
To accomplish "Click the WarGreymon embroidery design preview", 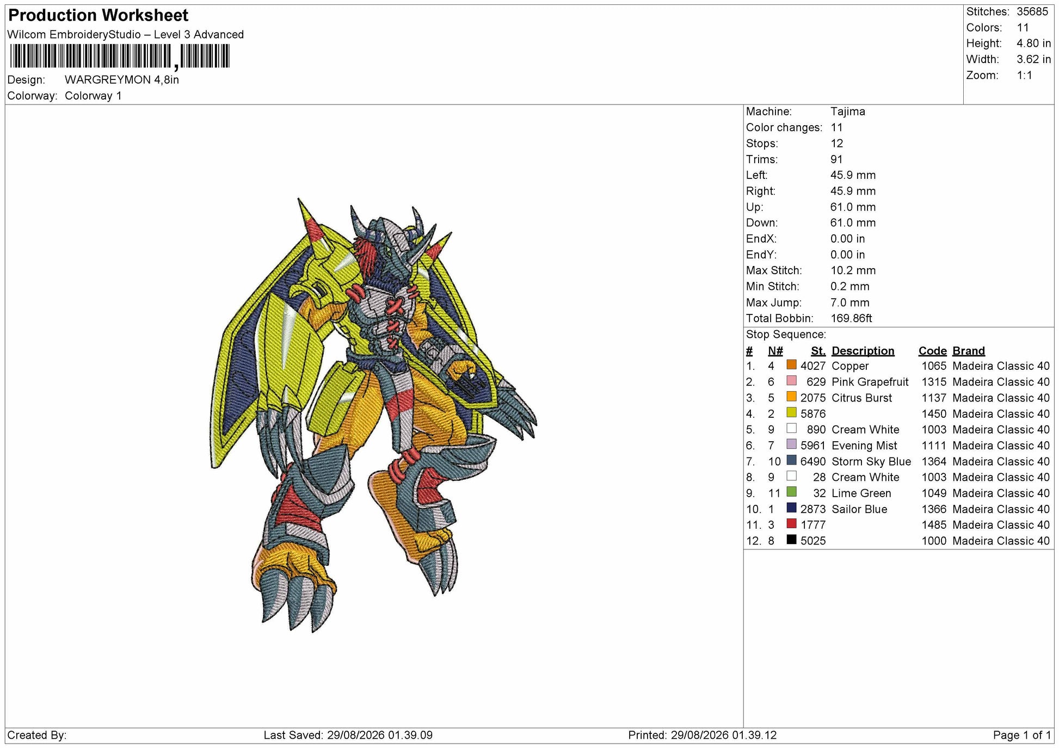I will [373, 415].
